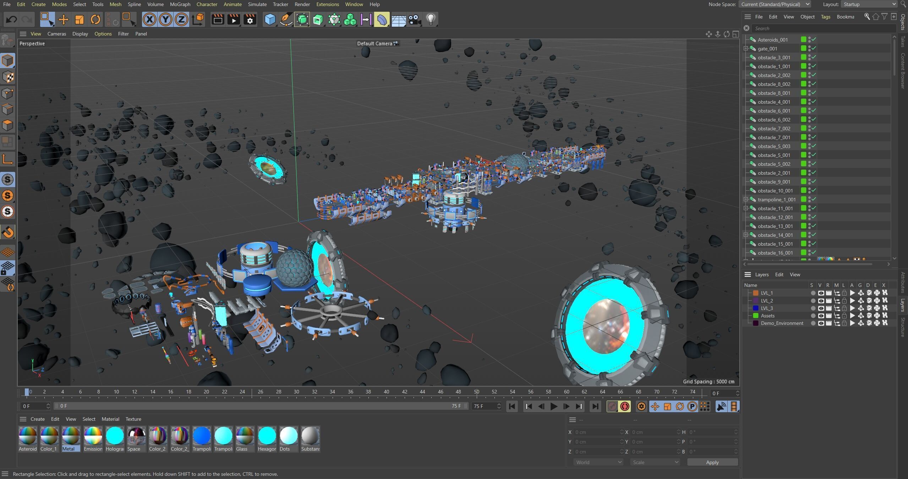Expand trampoline_1_001 in object list
Viewport: 908px width, 479px height.
(746, 200)
